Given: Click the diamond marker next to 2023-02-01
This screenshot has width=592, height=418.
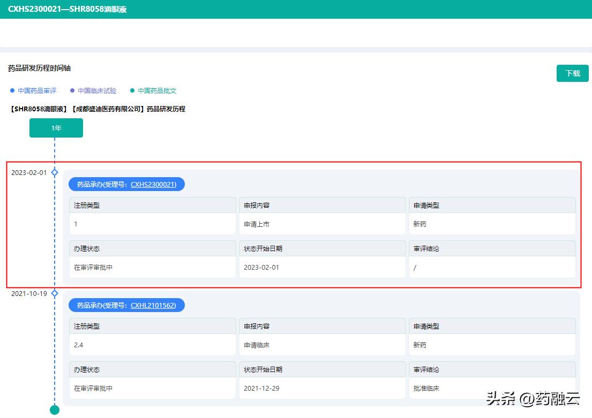Looking at the screenshot, I should (54, 172).
